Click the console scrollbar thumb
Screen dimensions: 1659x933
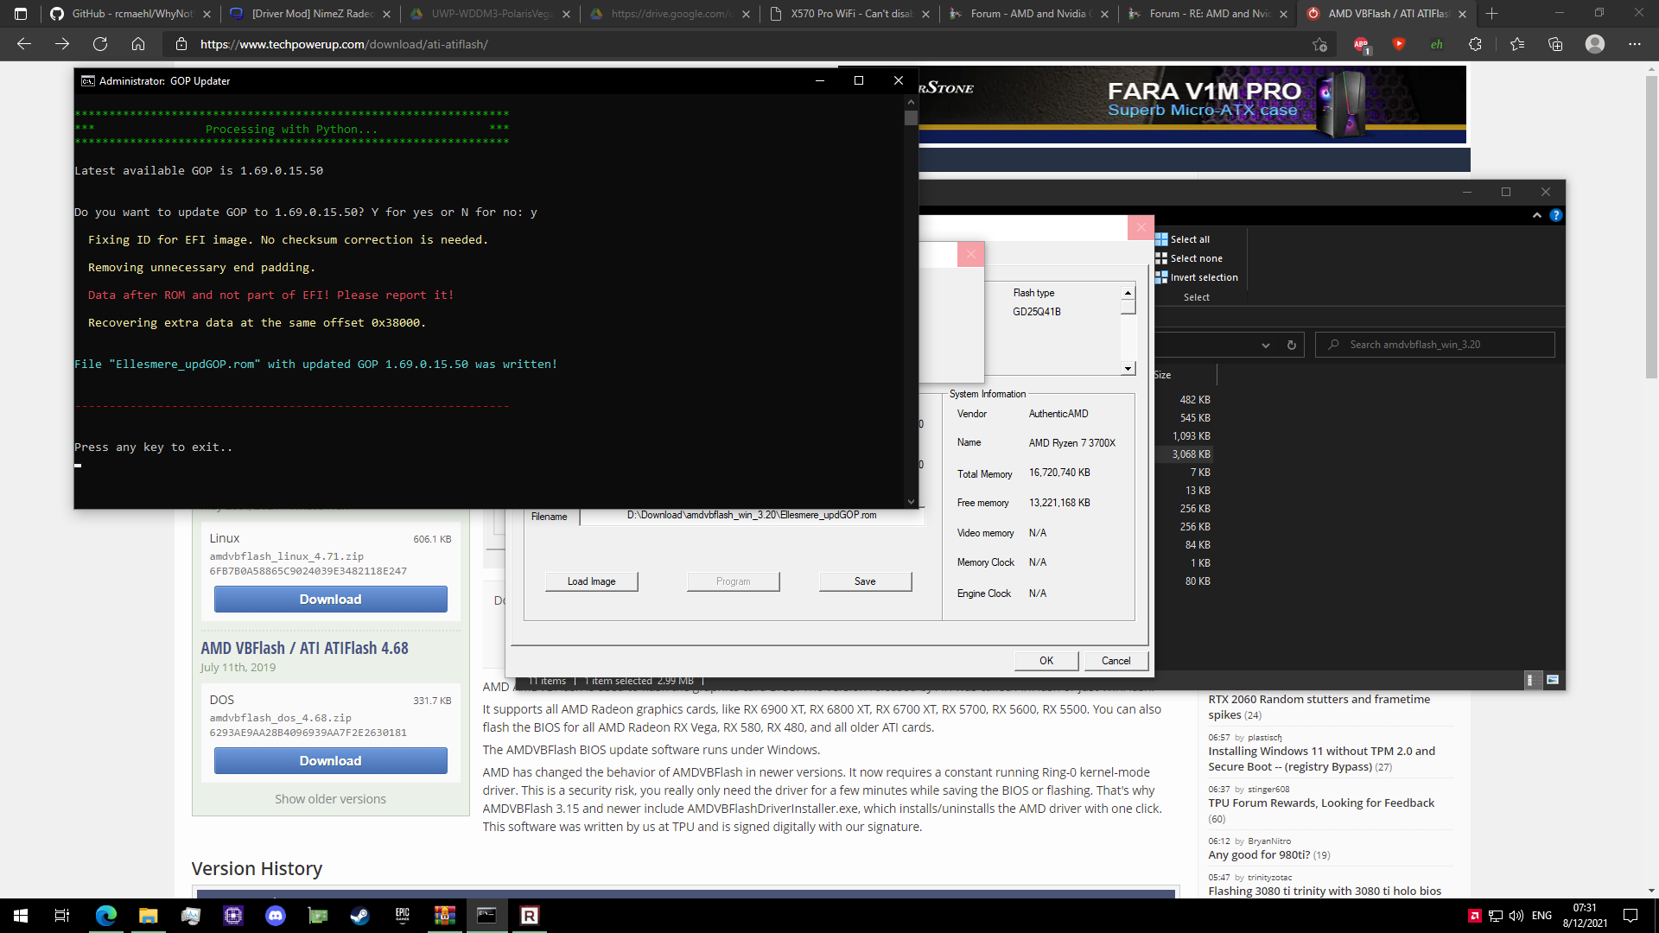click(911, 118)
